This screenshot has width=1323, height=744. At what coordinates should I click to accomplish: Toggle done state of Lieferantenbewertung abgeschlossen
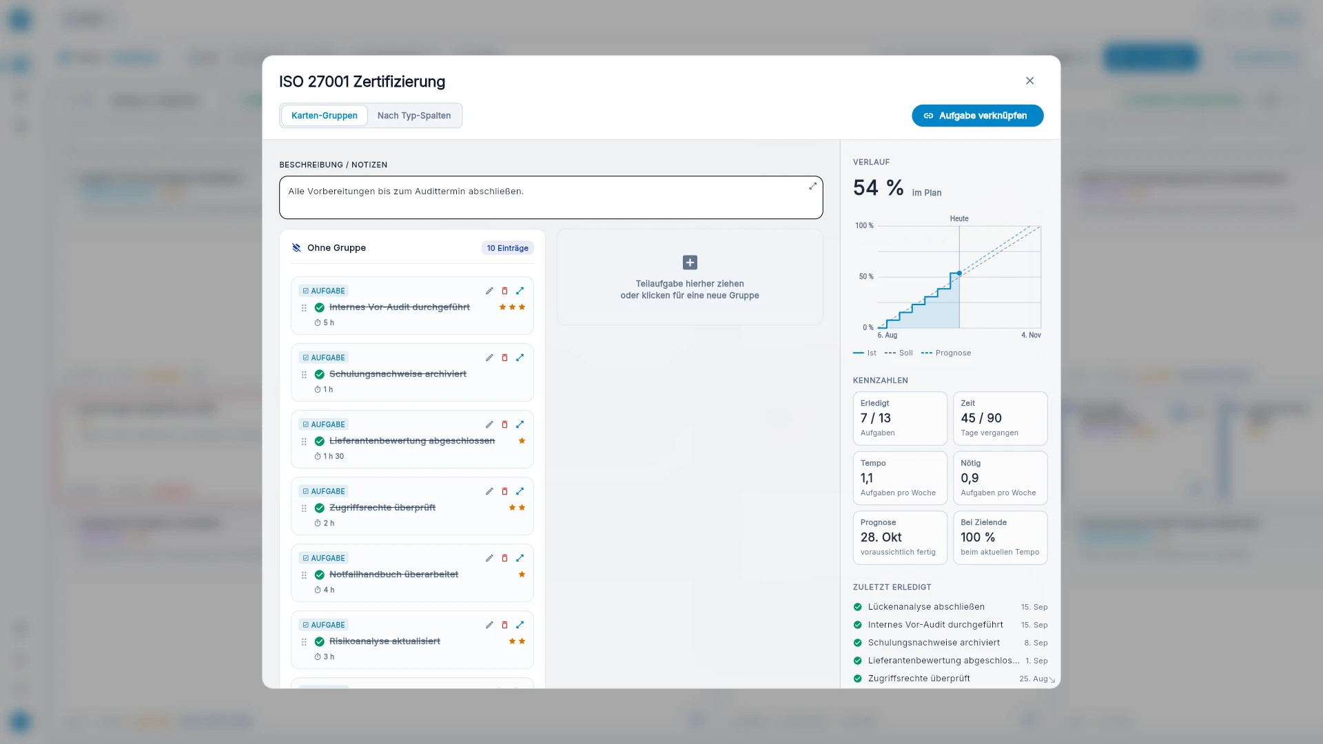click(320, 441)
